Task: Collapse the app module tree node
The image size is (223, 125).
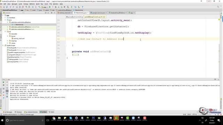Action: point(3,15)
